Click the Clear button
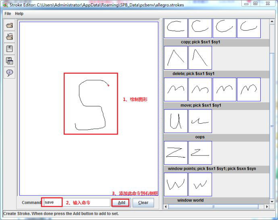Screen dimensions: 278x220 (x=143, y=203)
